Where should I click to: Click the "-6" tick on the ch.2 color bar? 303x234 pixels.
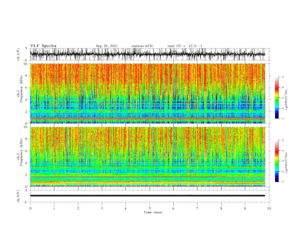pos(282,171)
